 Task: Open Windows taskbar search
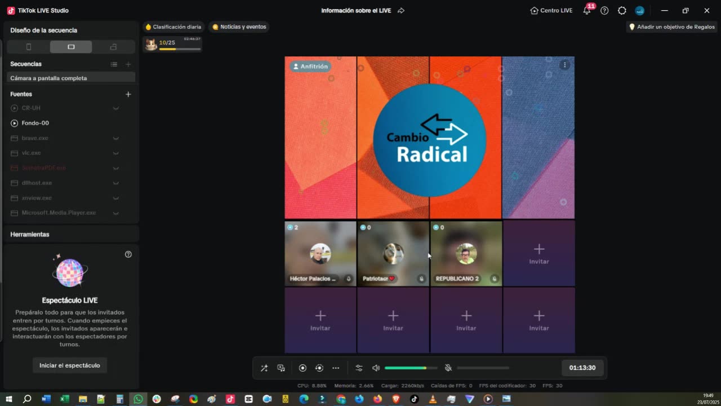[x=27, y=399]
